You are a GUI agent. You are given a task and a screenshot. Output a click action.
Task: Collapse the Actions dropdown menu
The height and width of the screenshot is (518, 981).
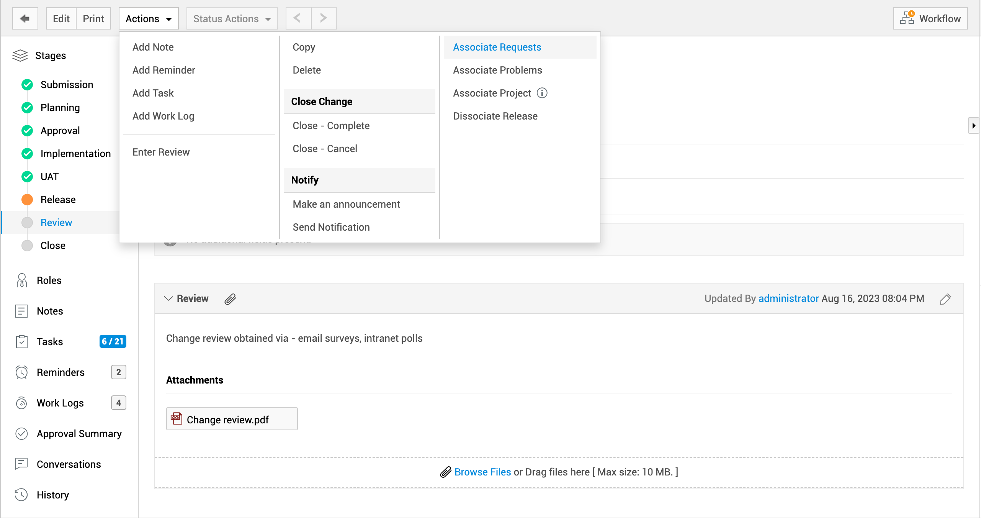click(149, 18)
